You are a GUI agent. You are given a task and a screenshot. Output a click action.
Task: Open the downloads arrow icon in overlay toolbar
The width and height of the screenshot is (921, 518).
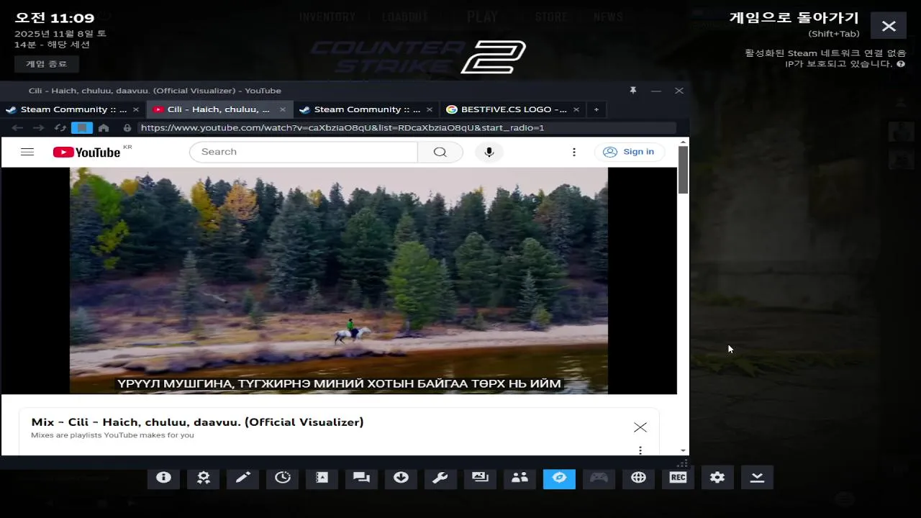click(x=401, y=478)
